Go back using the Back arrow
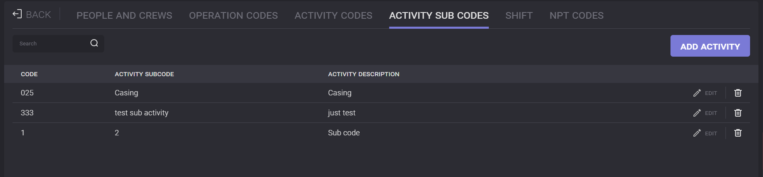Viewport: 763px width, 177px height. (x=32, y=15)
